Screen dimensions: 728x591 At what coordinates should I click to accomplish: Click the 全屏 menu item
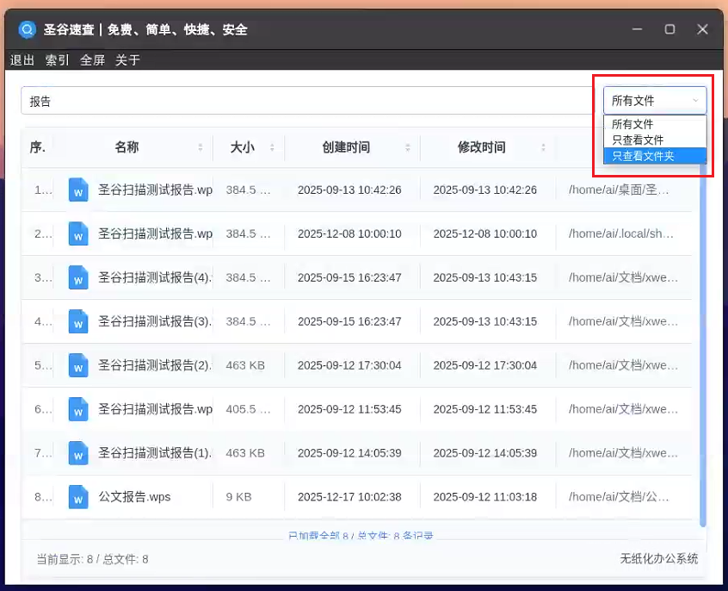pyautogui.click(x=92, y=60)
